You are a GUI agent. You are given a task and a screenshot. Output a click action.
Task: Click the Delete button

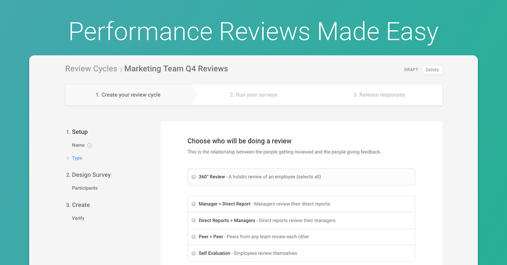pos(432,70)
